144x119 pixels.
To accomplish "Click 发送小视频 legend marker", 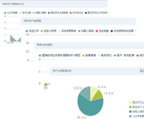I will tap(42, 31).
